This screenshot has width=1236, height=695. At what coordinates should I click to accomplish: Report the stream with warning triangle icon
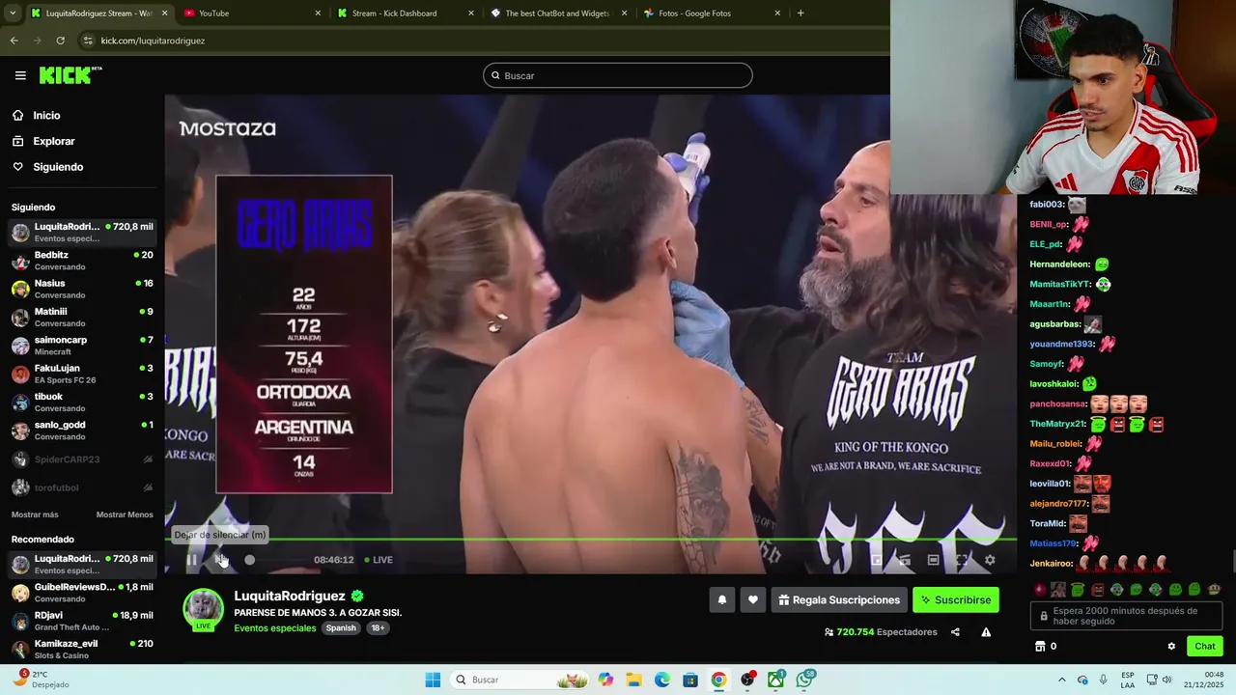pyautogui.click(x=986, y=632)
